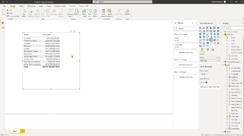This screenshot has width=244, height=136.
Task: Switch to Report view in left sidebar
Action: pos(3,23)
